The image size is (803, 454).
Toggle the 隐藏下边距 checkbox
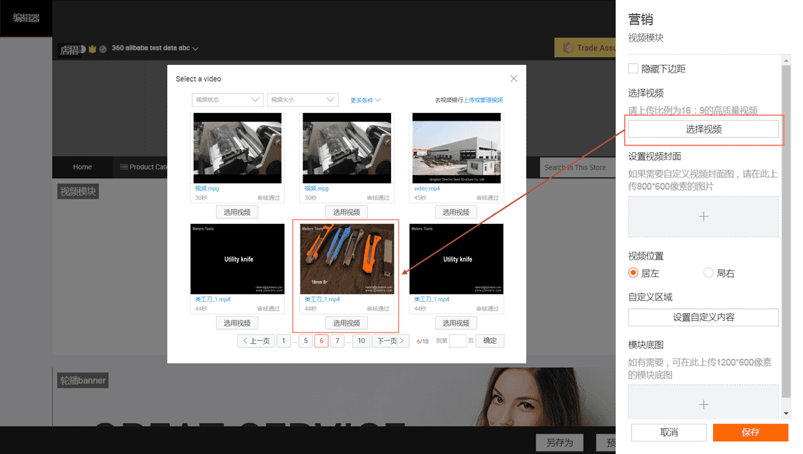pyautogui.click(x=634, y=68)
